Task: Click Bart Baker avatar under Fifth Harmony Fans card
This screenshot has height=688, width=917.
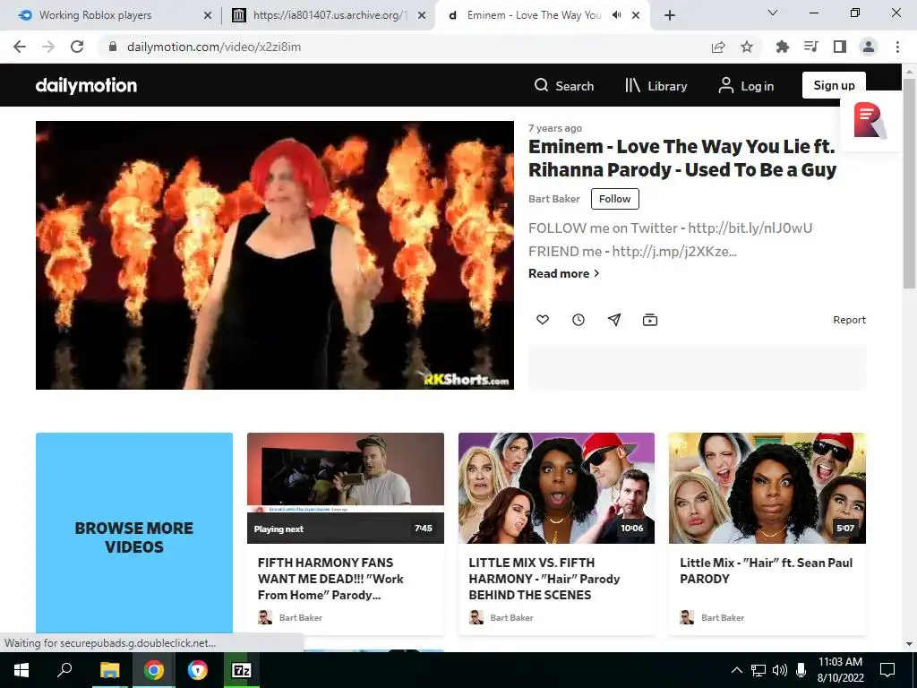Action: pos(265,617)
